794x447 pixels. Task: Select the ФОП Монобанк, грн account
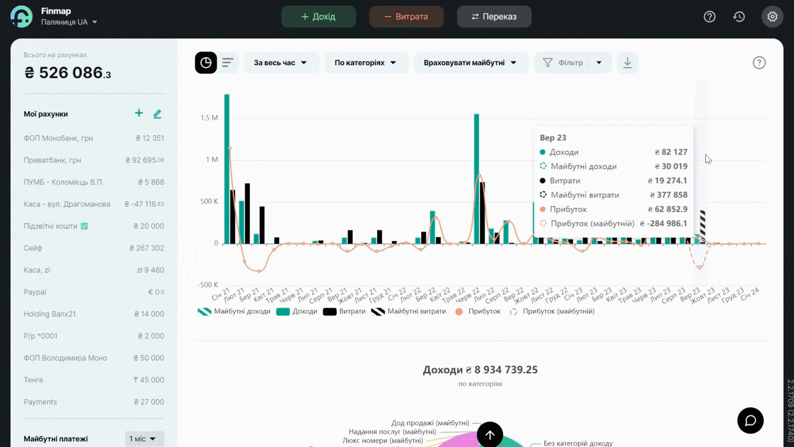click(x=94, y=138)
